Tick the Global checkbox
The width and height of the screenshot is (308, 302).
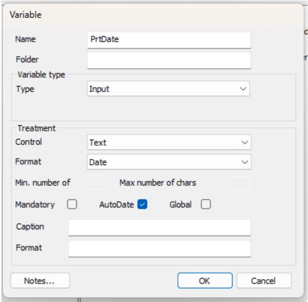[206, 205]
